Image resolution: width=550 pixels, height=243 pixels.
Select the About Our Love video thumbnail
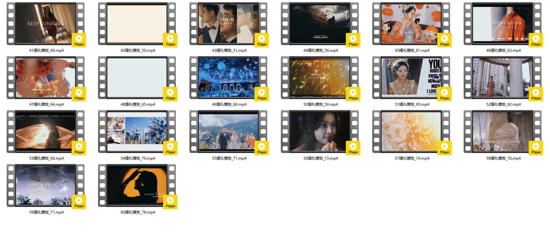pos(228,24)
